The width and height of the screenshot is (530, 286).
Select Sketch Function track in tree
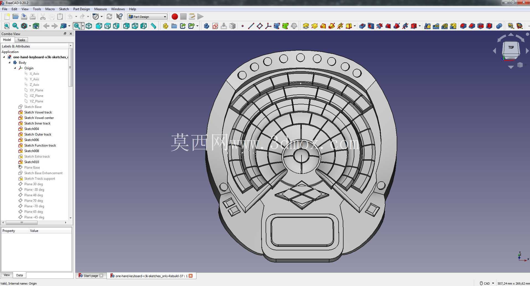click(40, 145)
